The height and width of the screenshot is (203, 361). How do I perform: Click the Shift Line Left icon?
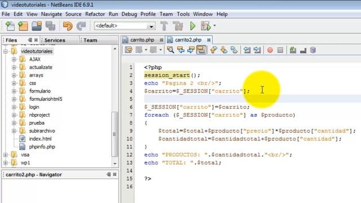(247, 50)
